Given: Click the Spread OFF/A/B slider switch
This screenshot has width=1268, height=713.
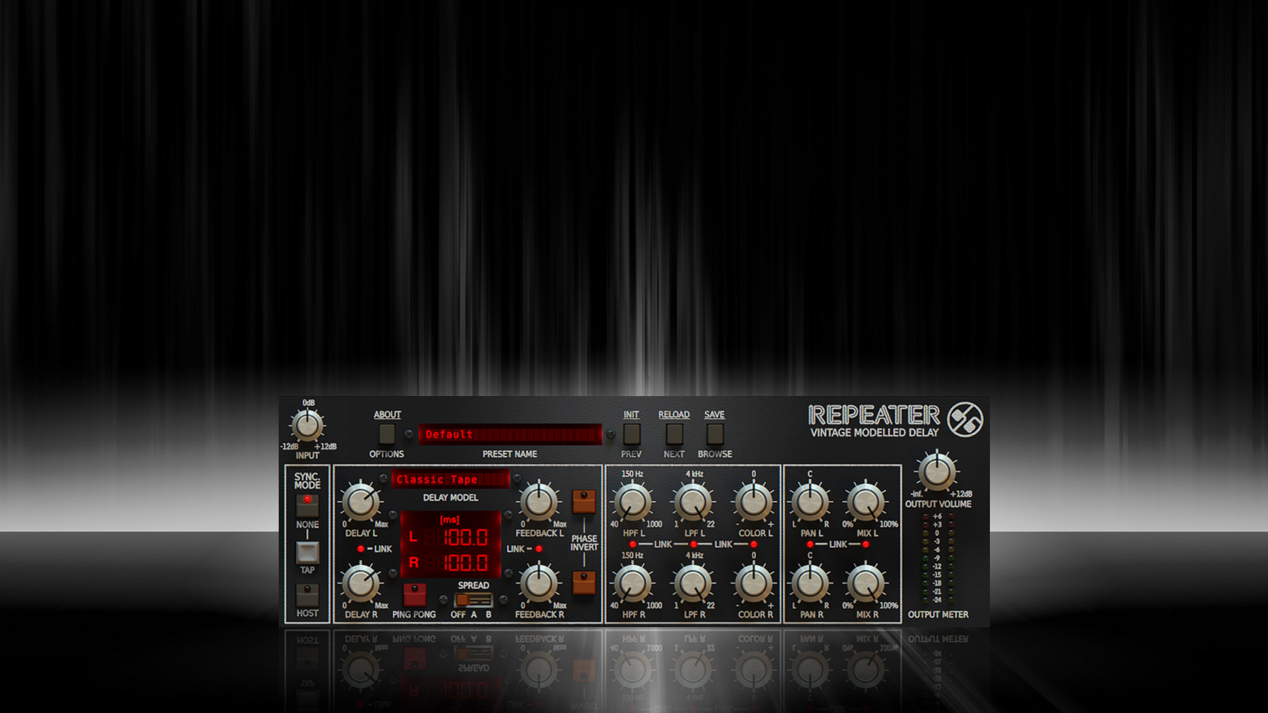Looking at the screenshot, I should click(x=473, y=599).
